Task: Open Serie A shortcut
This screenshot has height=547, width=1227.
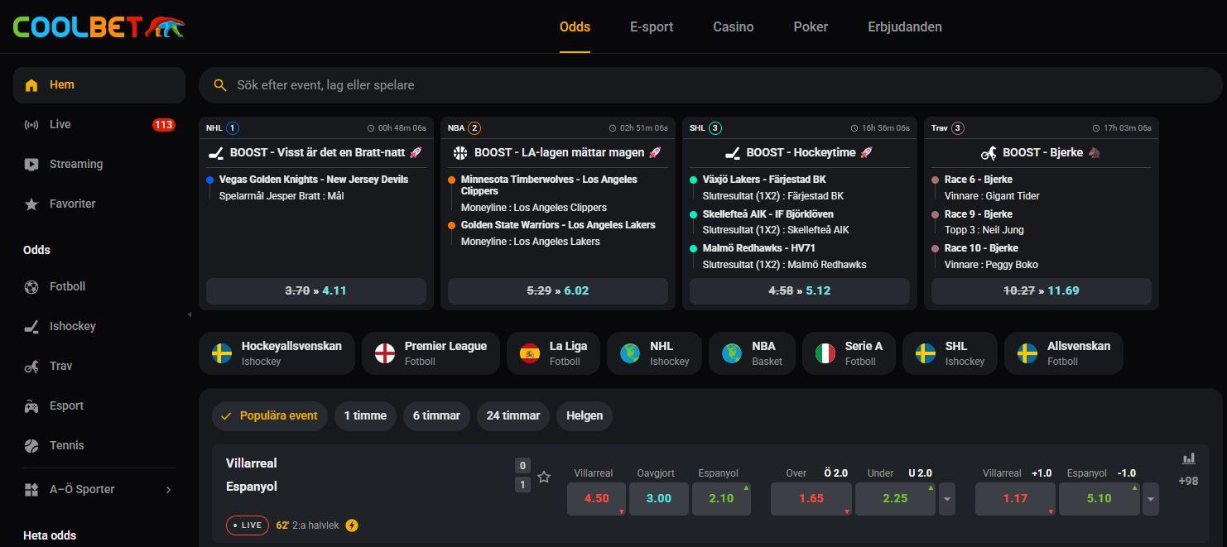Action: coord(849,353)
